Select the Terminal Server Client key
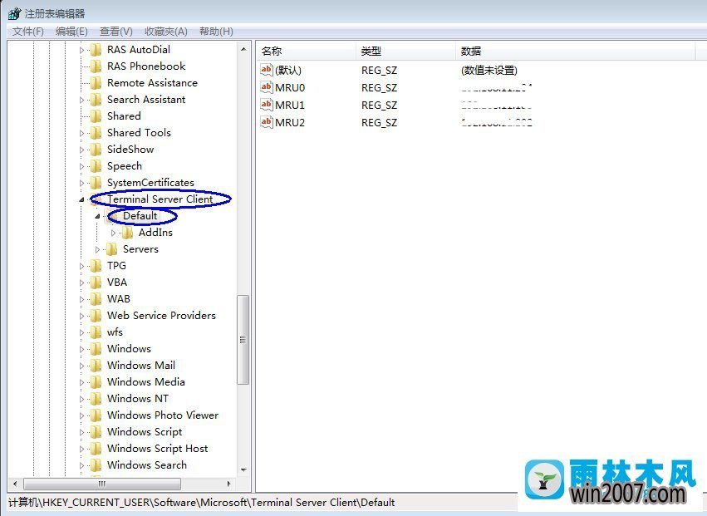707x516 pixels. coord(160,199)
